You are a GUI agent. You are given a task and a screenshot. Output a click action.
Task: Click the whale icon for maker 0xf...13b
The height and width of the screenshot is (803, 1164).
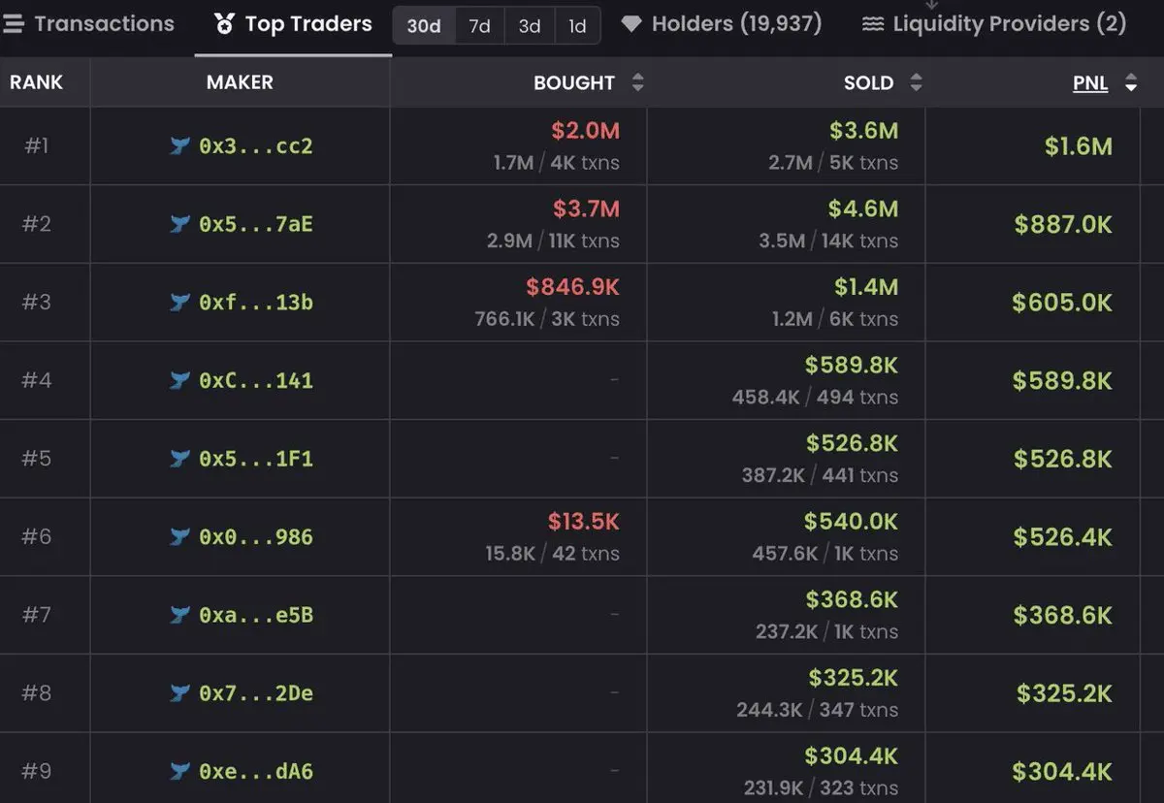coord(179,303)
